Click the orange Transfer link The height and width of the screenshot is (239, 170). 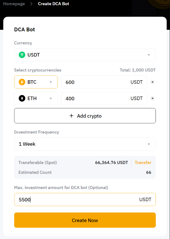coord(143,163)
